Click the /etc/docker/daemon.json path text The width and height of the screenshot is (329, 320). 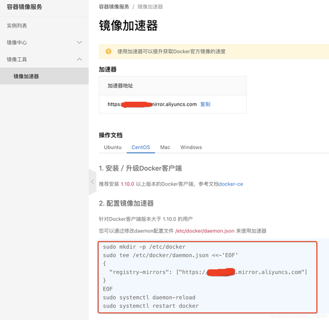click(205, 231)
